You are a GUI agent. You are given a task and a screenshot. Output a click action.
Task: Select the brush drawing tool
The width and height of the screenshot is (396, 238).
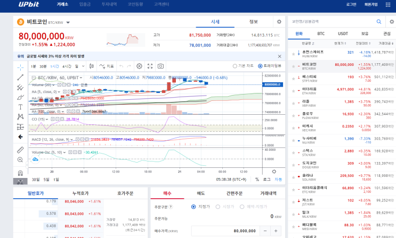point(20,97)
